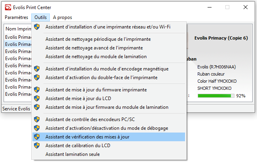
Task: Click ribbon reference Evolis (R7H006NAA)
Action: (217, 67)
